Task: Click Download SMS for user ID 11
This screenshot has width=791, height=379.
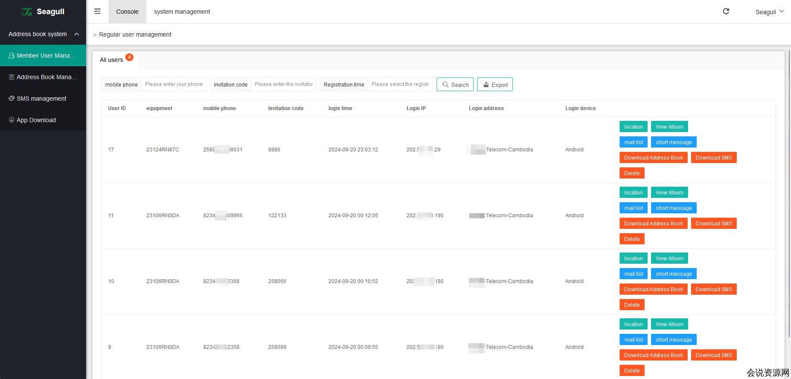Action: point(714,223)
